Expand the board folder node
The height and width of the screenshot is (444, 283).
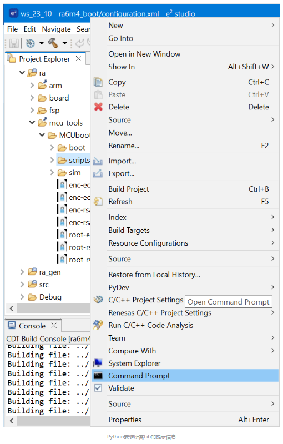tap(32, 98)
